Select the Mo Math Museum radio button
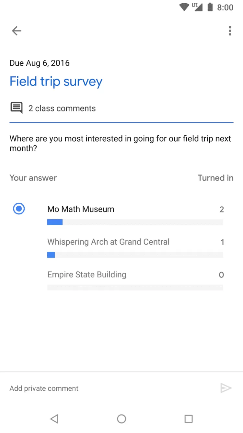 19,209
